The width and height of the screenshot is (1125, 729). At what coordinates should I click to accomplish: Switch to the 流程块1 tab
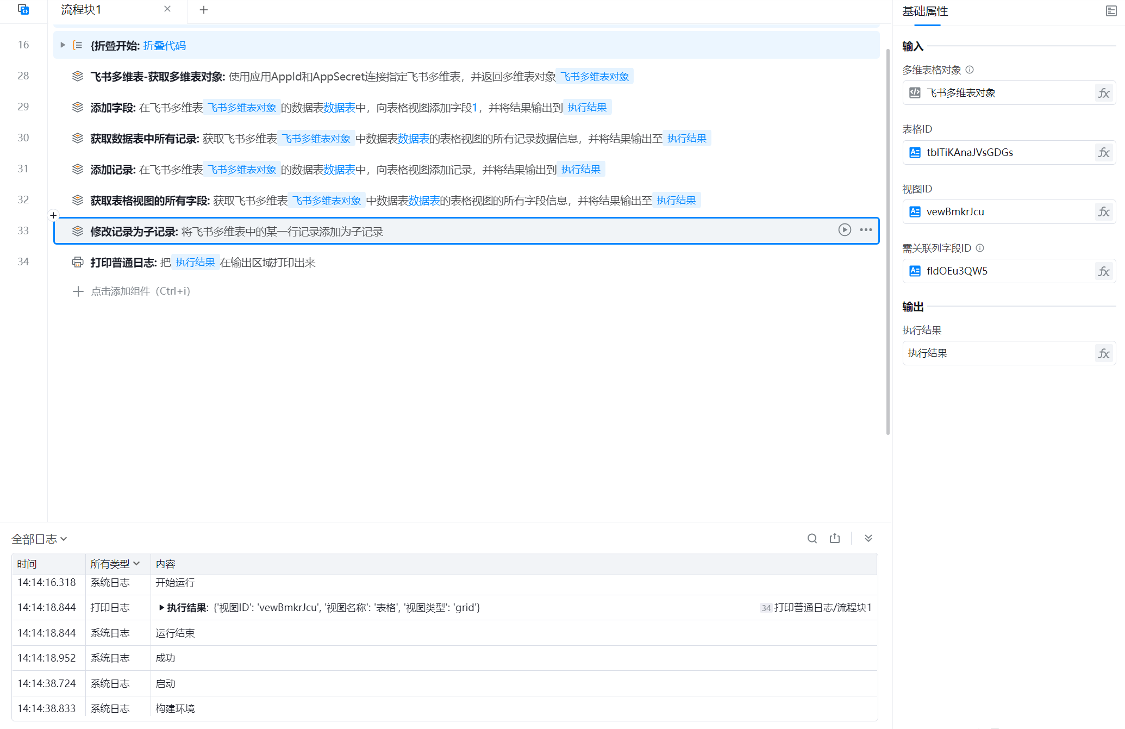[82, 10]
